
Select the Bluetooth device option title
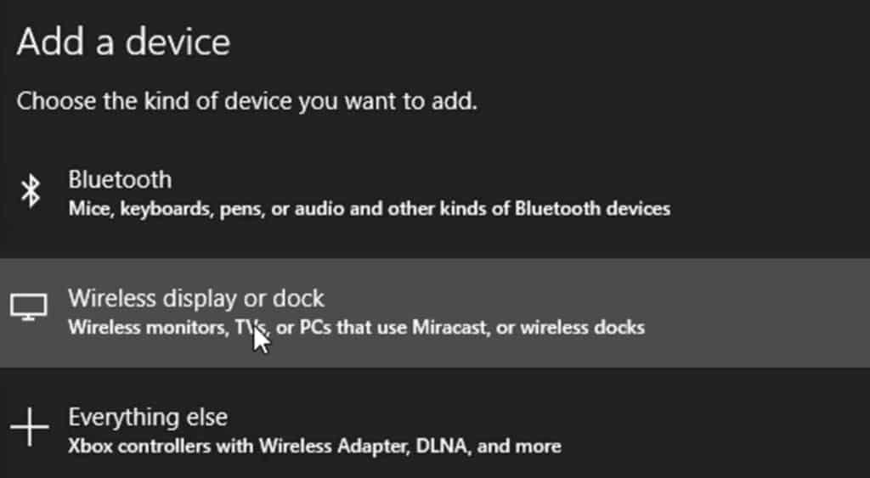click(x=120, y=180)
